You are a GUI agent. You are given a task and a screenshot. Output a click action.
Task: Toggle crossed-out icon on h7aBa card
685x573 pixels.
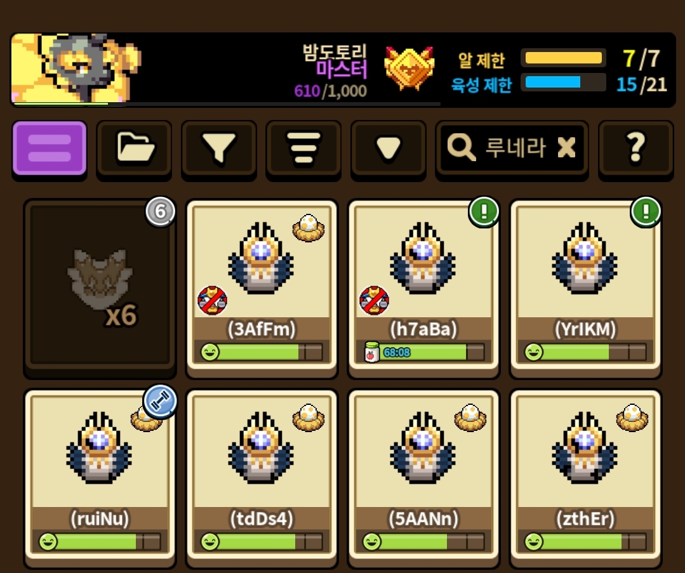(374, 301)
